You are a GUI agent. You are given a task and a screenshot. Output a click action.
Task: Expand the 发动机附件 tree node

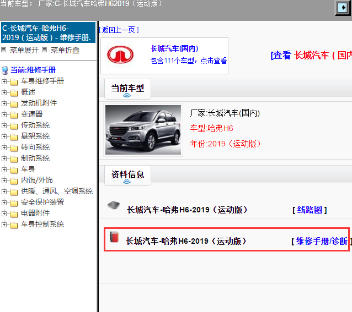(4, 103)
